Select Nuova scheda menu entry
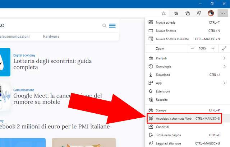The image size is (230, 147). point(188,22)
